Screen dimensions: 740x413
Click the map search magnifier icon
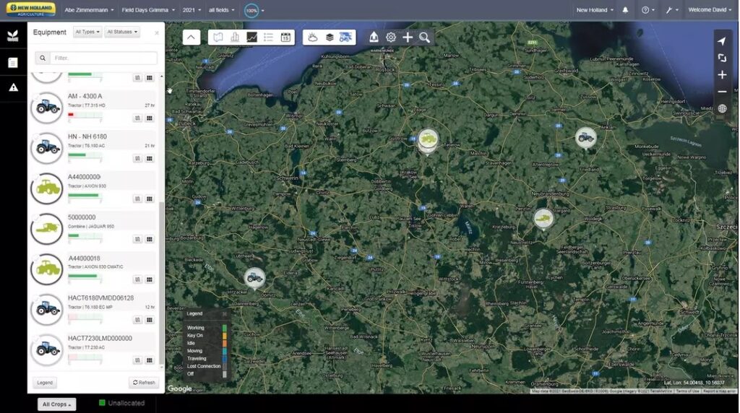[x=424, y=38]
